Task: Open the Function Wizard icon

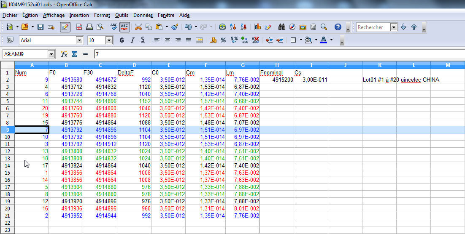Action: pyautogui.click(x=64, y=54)
